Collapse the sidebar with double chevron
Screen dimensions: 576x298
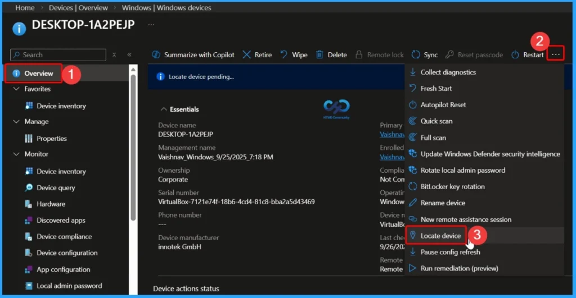(x=129, y=54)
